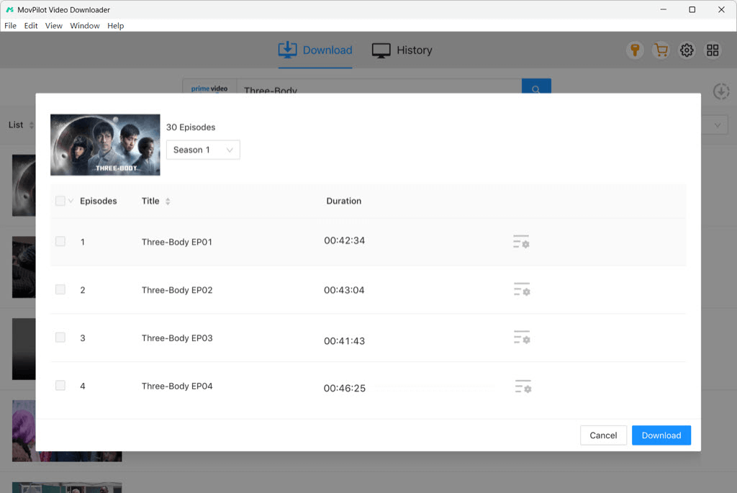The image size is (737, 493).
Task: Click duration 00:46:25
Action: pyautogui.click(x=345, y=388)
